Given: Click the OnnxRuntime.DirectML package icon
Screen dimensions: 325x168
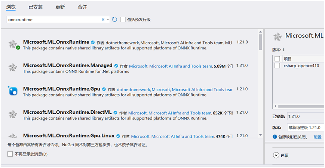Looking at the screenshot, I should click(x=13, y=114).
